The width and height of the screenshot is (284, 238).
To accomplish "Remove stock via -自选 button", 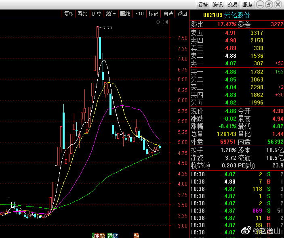I will pyautogui.click(x=168, y=14).
